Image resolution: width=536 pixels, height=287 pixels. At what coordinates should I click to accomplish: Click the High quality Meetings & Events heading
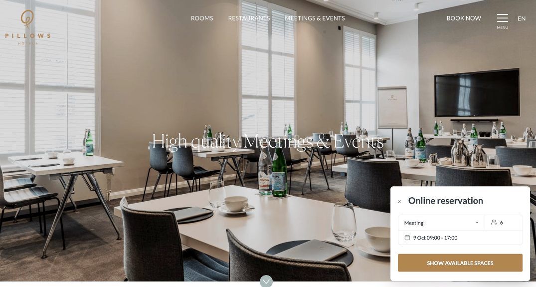(268, 141)
